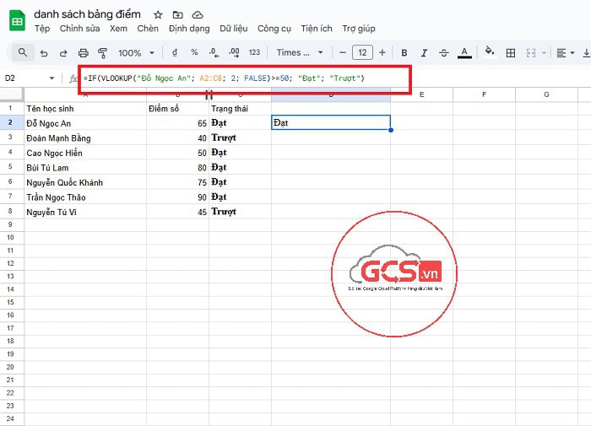Toggle bold formatting
Image resolution: width=591 pixels, height=426 pixels.
(404, 52)
